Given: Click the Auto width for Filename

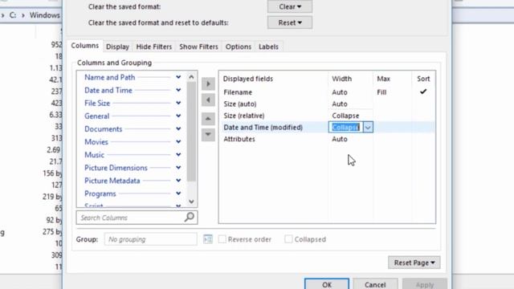Looking at the screenshot, I should point(340,92).
